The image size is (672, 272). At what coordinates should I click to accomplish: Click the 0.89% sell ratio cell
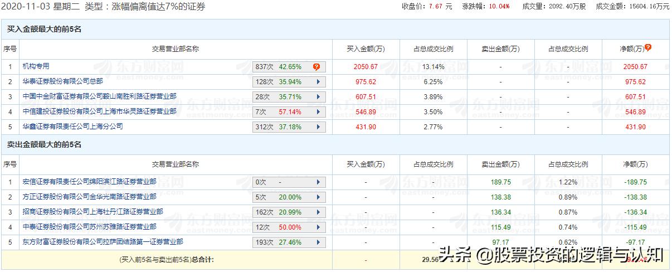click(x=568, y=197)
